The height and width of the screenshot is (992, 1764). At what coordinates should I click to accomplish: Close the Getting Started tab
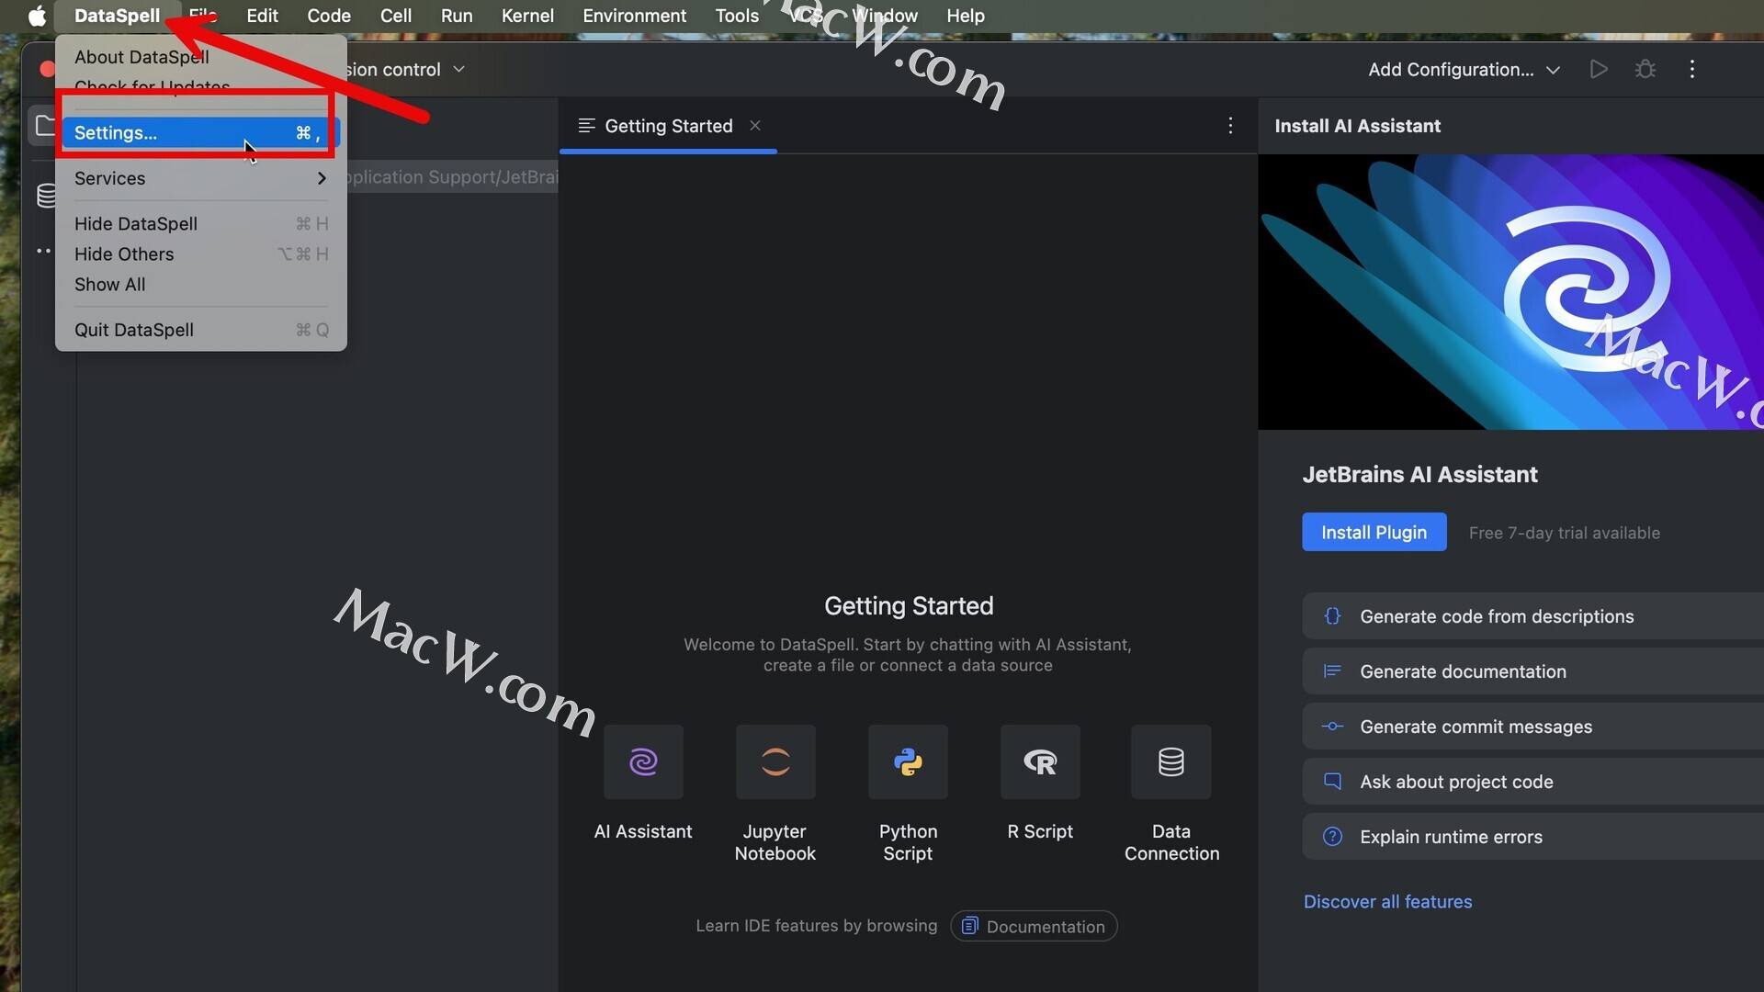click(x=755, y=125)
